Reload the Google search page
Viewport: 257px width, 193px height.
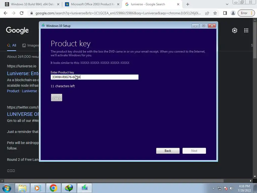22,13
